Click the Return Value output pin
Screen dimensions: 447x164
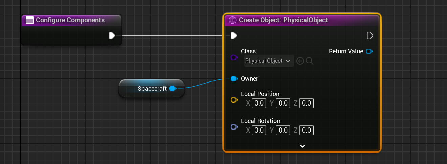tap(369, 51)
